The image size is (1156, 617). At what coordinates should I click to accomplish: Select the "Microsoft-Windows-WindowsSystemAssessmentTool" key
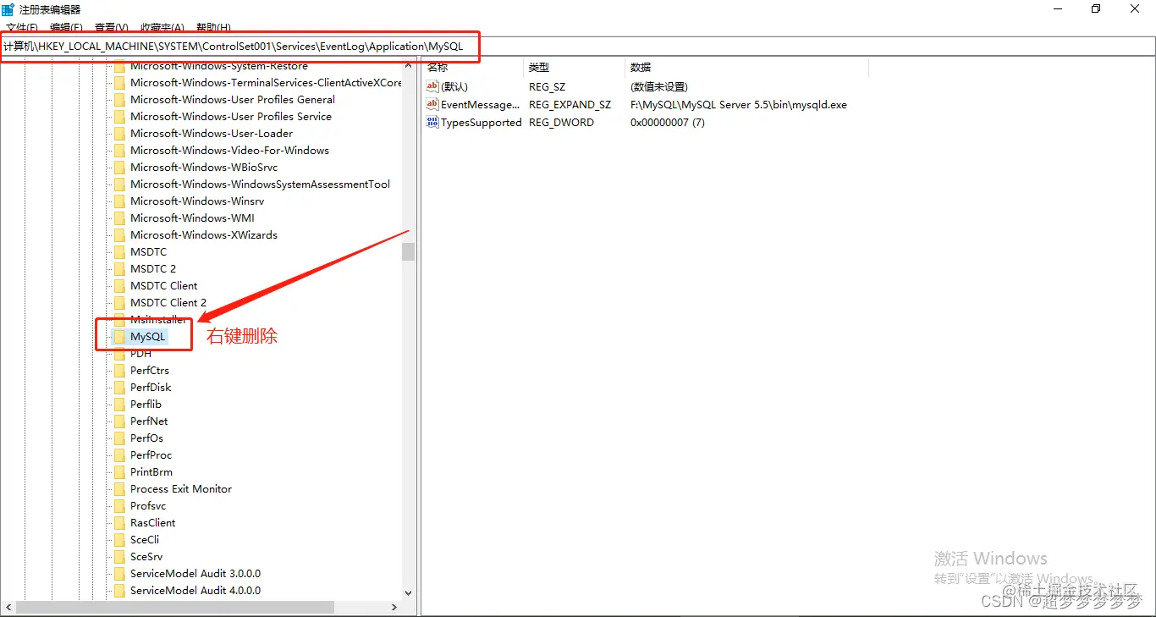(260, 185)
